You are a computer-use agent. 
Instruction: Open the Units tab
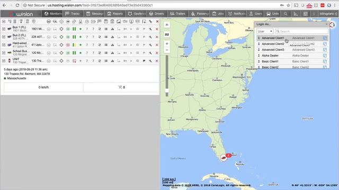click(x=273, y=14)
